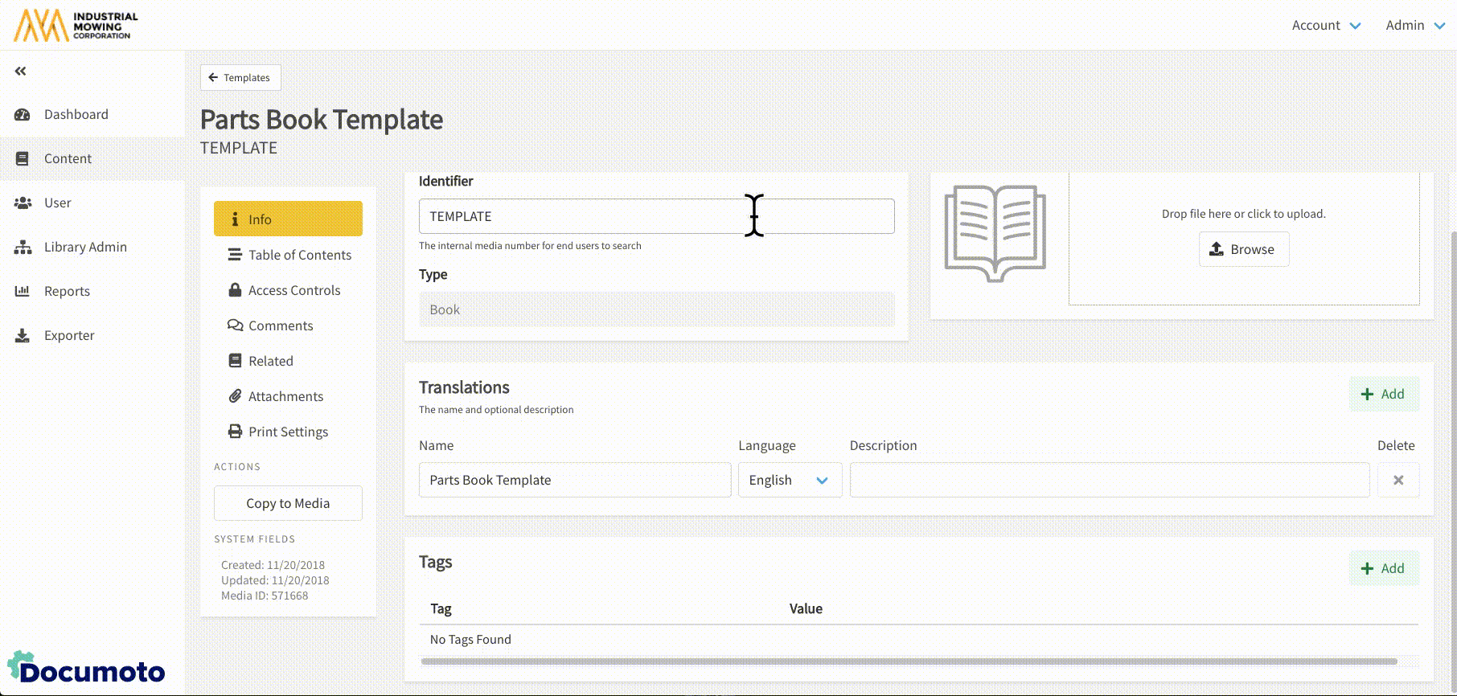Switch to Table of Contents tab

[x=299, y=255]
